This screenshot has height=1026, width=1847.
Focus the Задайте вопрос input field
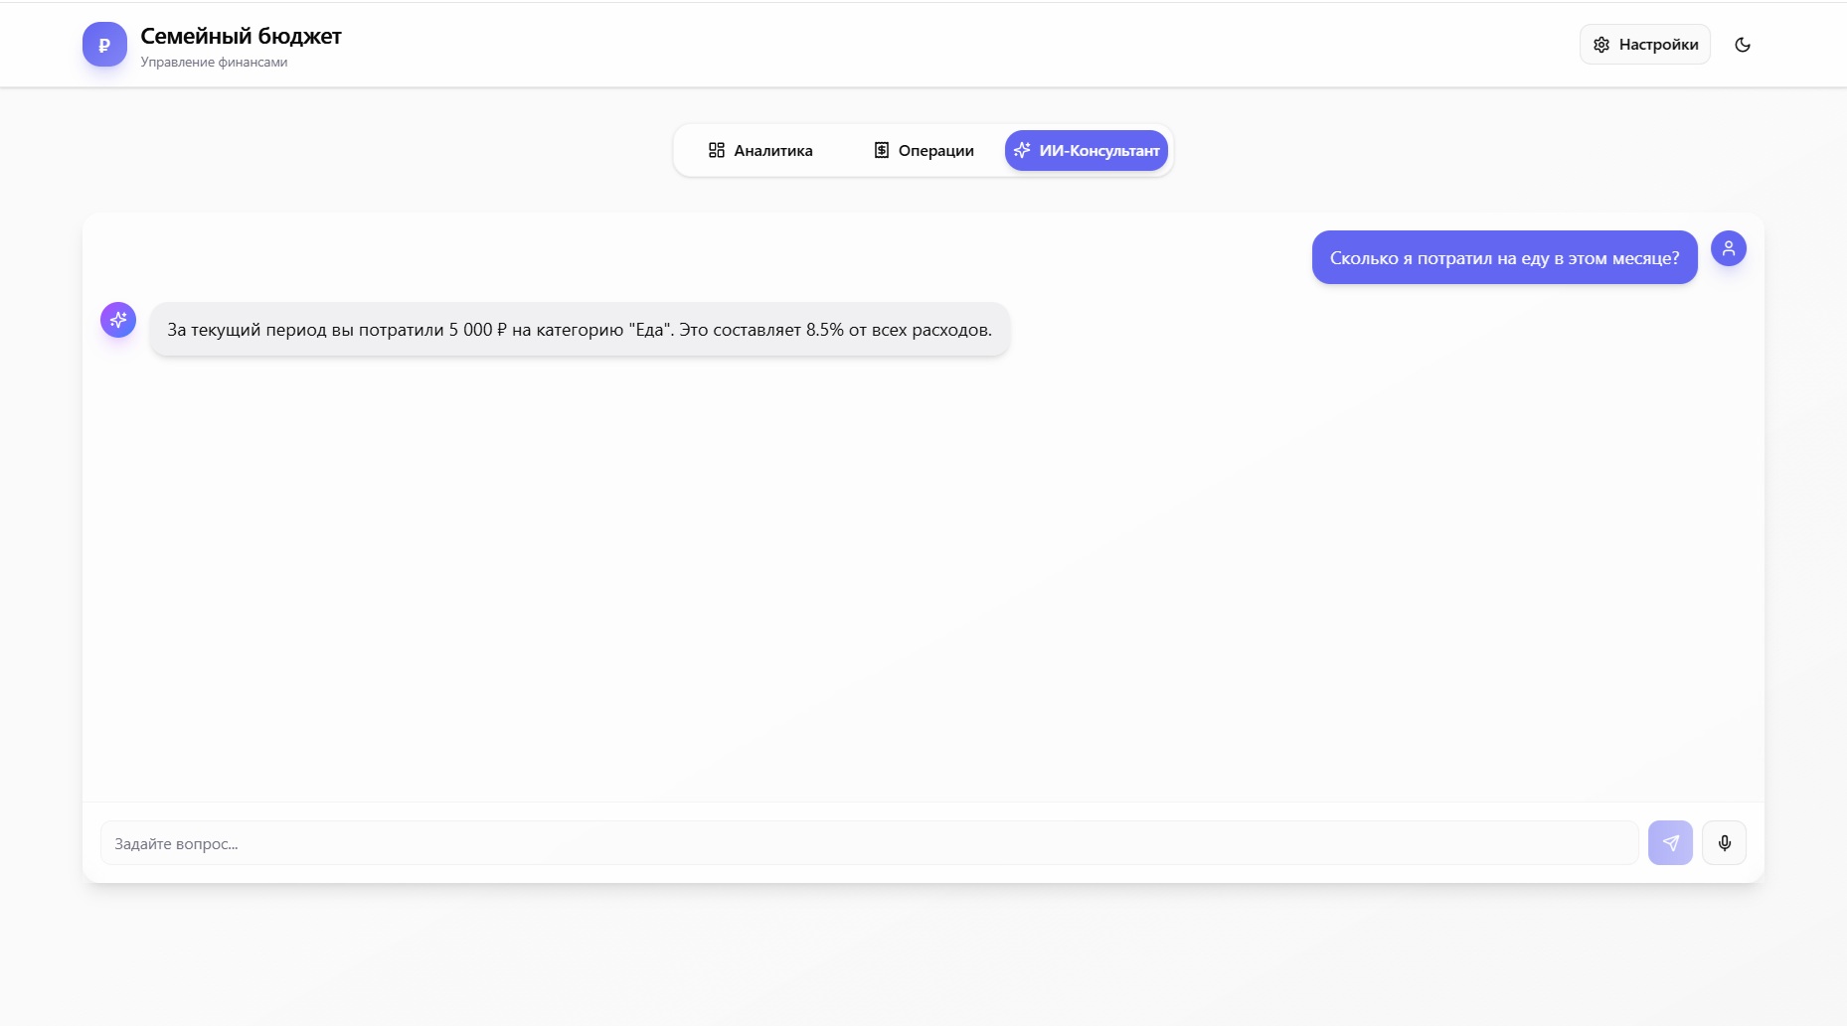click(x=870, y=843)
